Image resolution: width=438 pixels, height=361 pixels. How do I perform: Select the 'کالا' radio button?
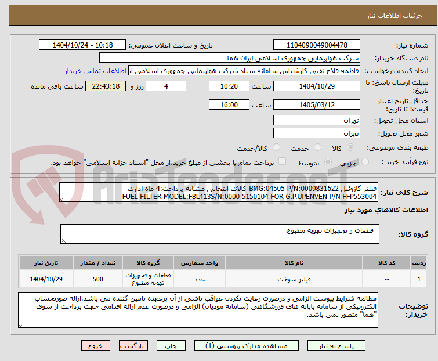(x=350, y=147)
